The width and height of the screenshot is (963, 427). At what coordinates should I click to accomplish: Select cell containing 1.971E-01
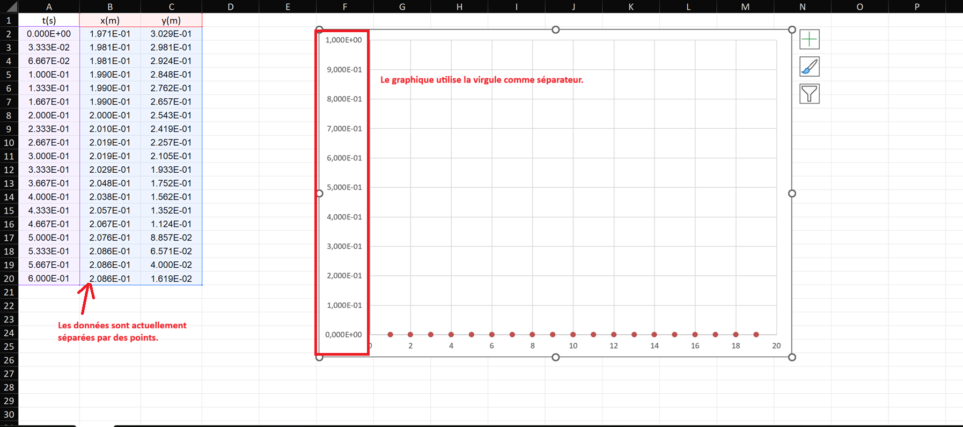110,33
